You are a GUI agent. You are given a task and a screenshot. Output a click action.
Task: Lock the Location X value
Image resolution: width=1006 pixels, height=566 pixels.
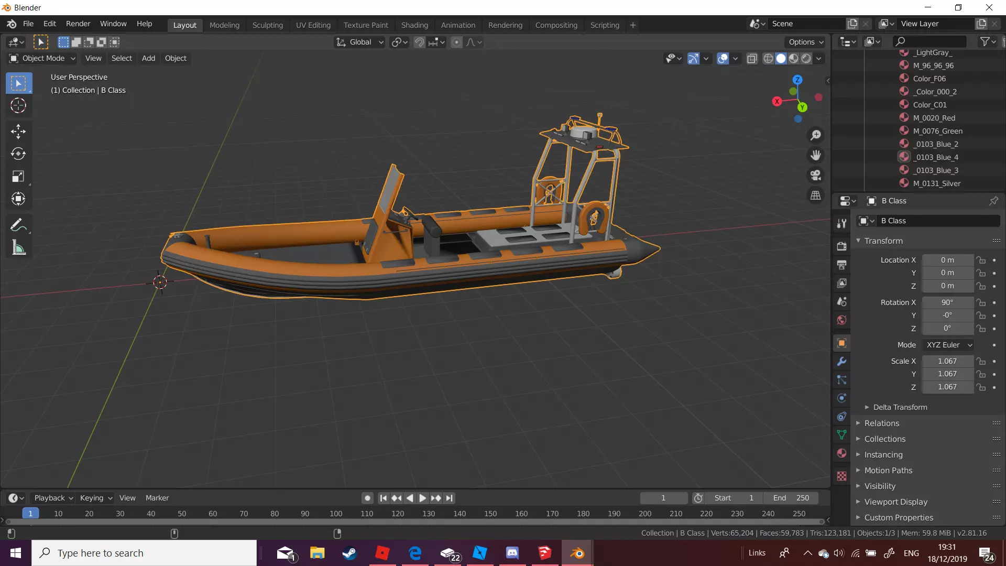click(x=981, y=260)
